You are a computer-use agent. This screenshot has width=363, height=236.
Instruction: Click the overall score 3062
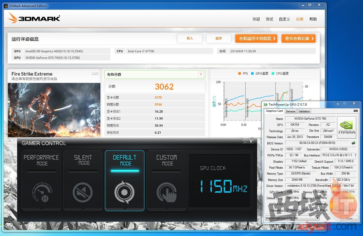(x=164, y=87)
